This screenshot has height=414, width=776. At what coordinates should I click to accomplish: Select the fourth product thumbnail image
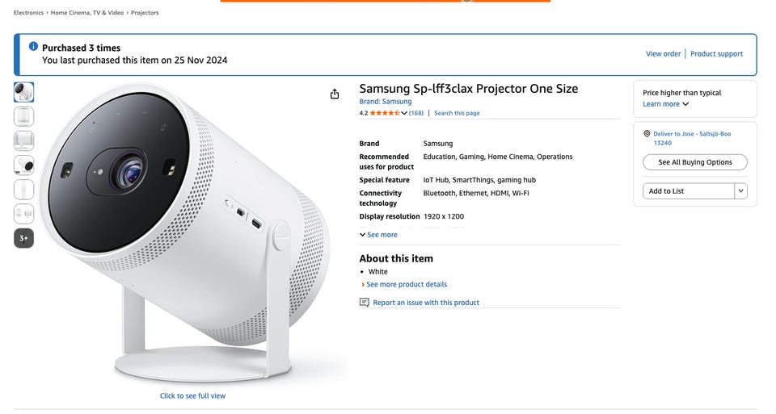24,165
